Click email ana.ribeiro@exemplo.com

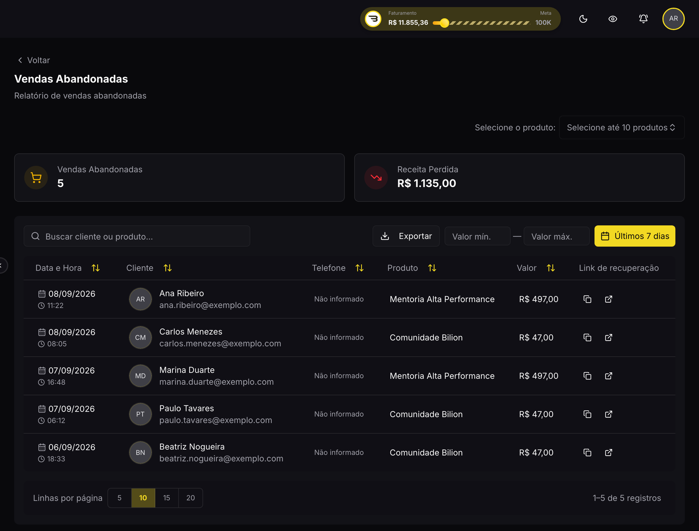(x=210, y=305)
